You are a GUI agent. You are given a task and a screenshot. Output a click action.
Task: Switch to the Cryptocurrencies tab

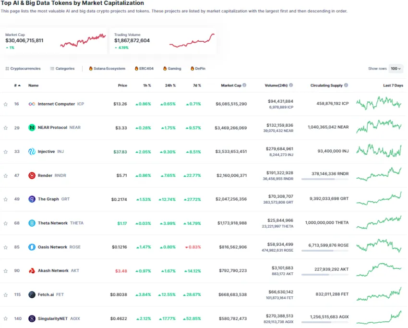click(x=23, y=69)
